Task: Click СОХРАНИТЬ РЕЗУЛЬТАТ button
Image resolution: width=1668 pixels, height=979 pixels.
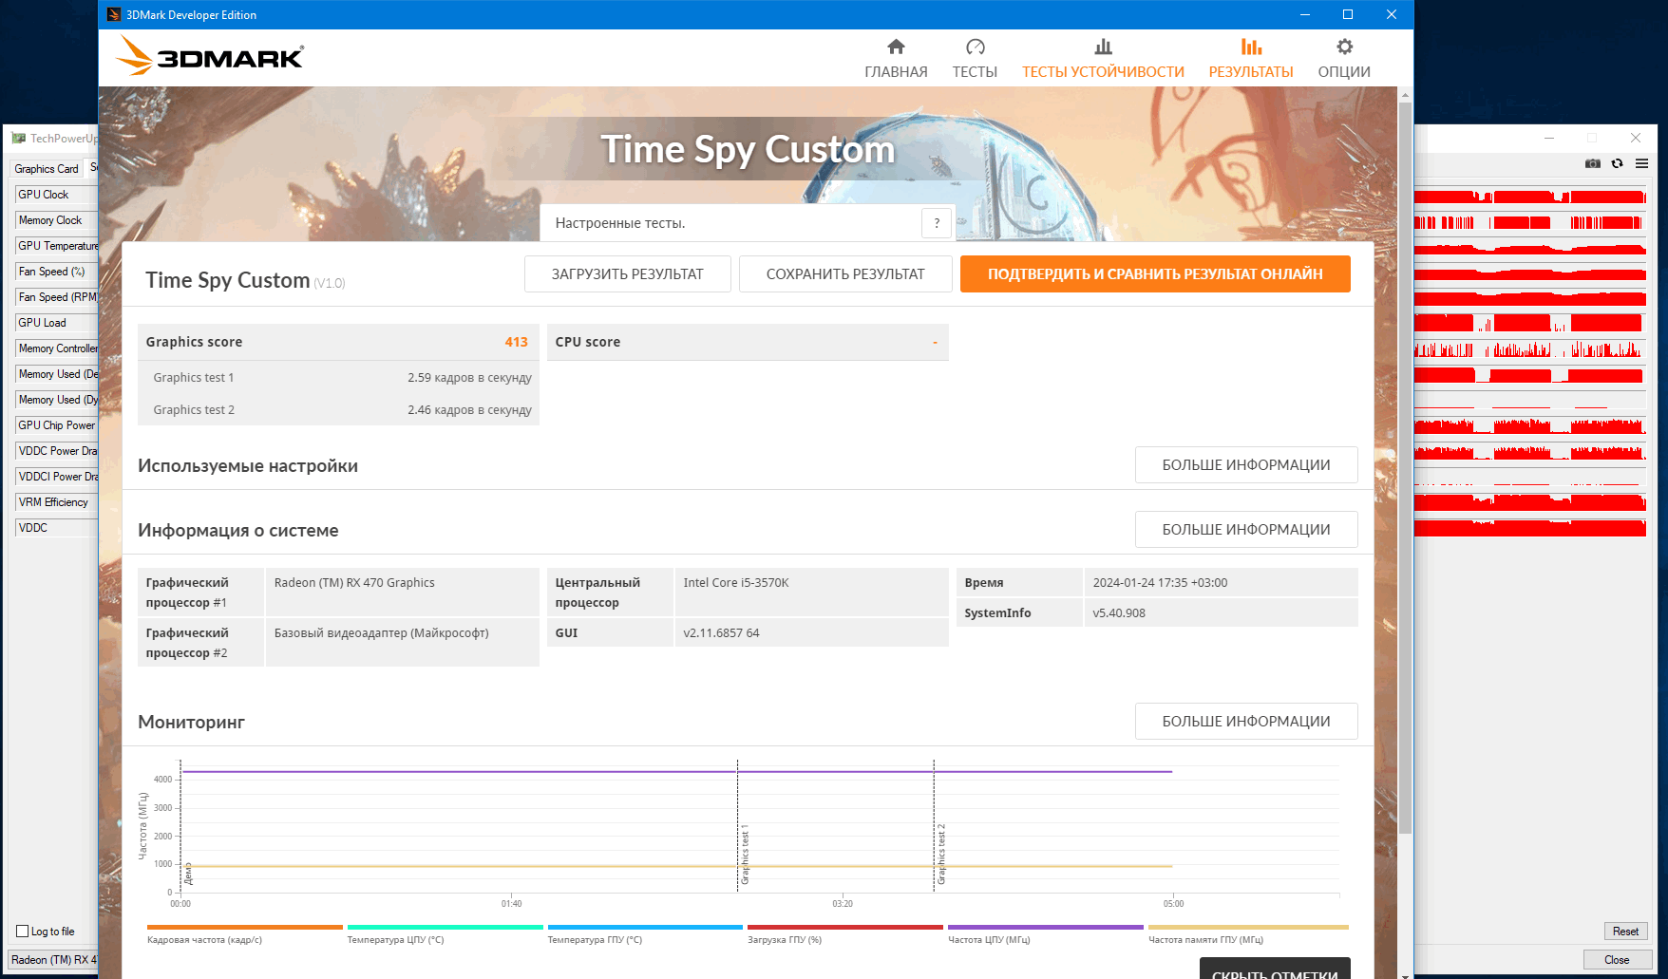Action: [845, 273]
